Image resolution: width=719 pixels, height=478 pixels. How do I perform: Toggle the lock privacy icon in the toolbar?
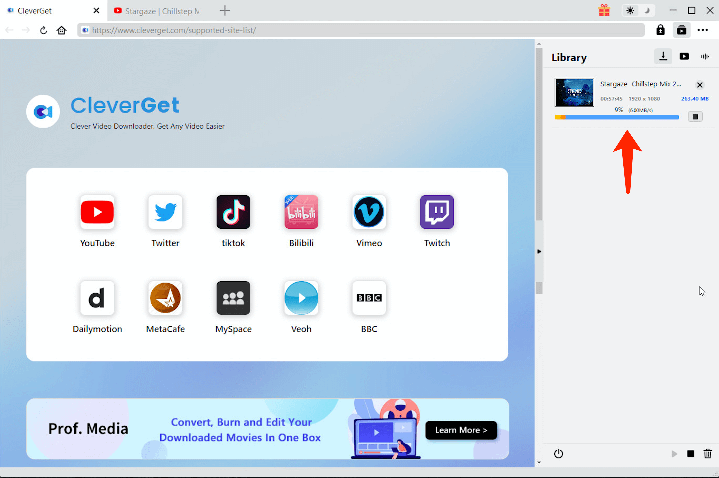point(660,30)
